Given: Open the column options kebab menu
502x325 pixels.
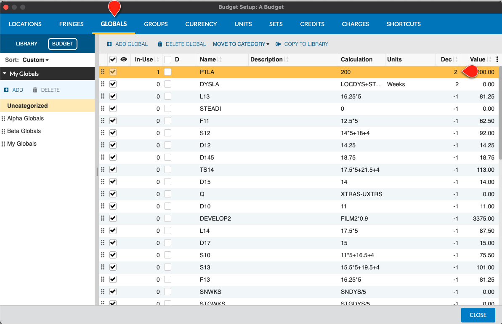Looking at the screenshot, I should 497,59.
